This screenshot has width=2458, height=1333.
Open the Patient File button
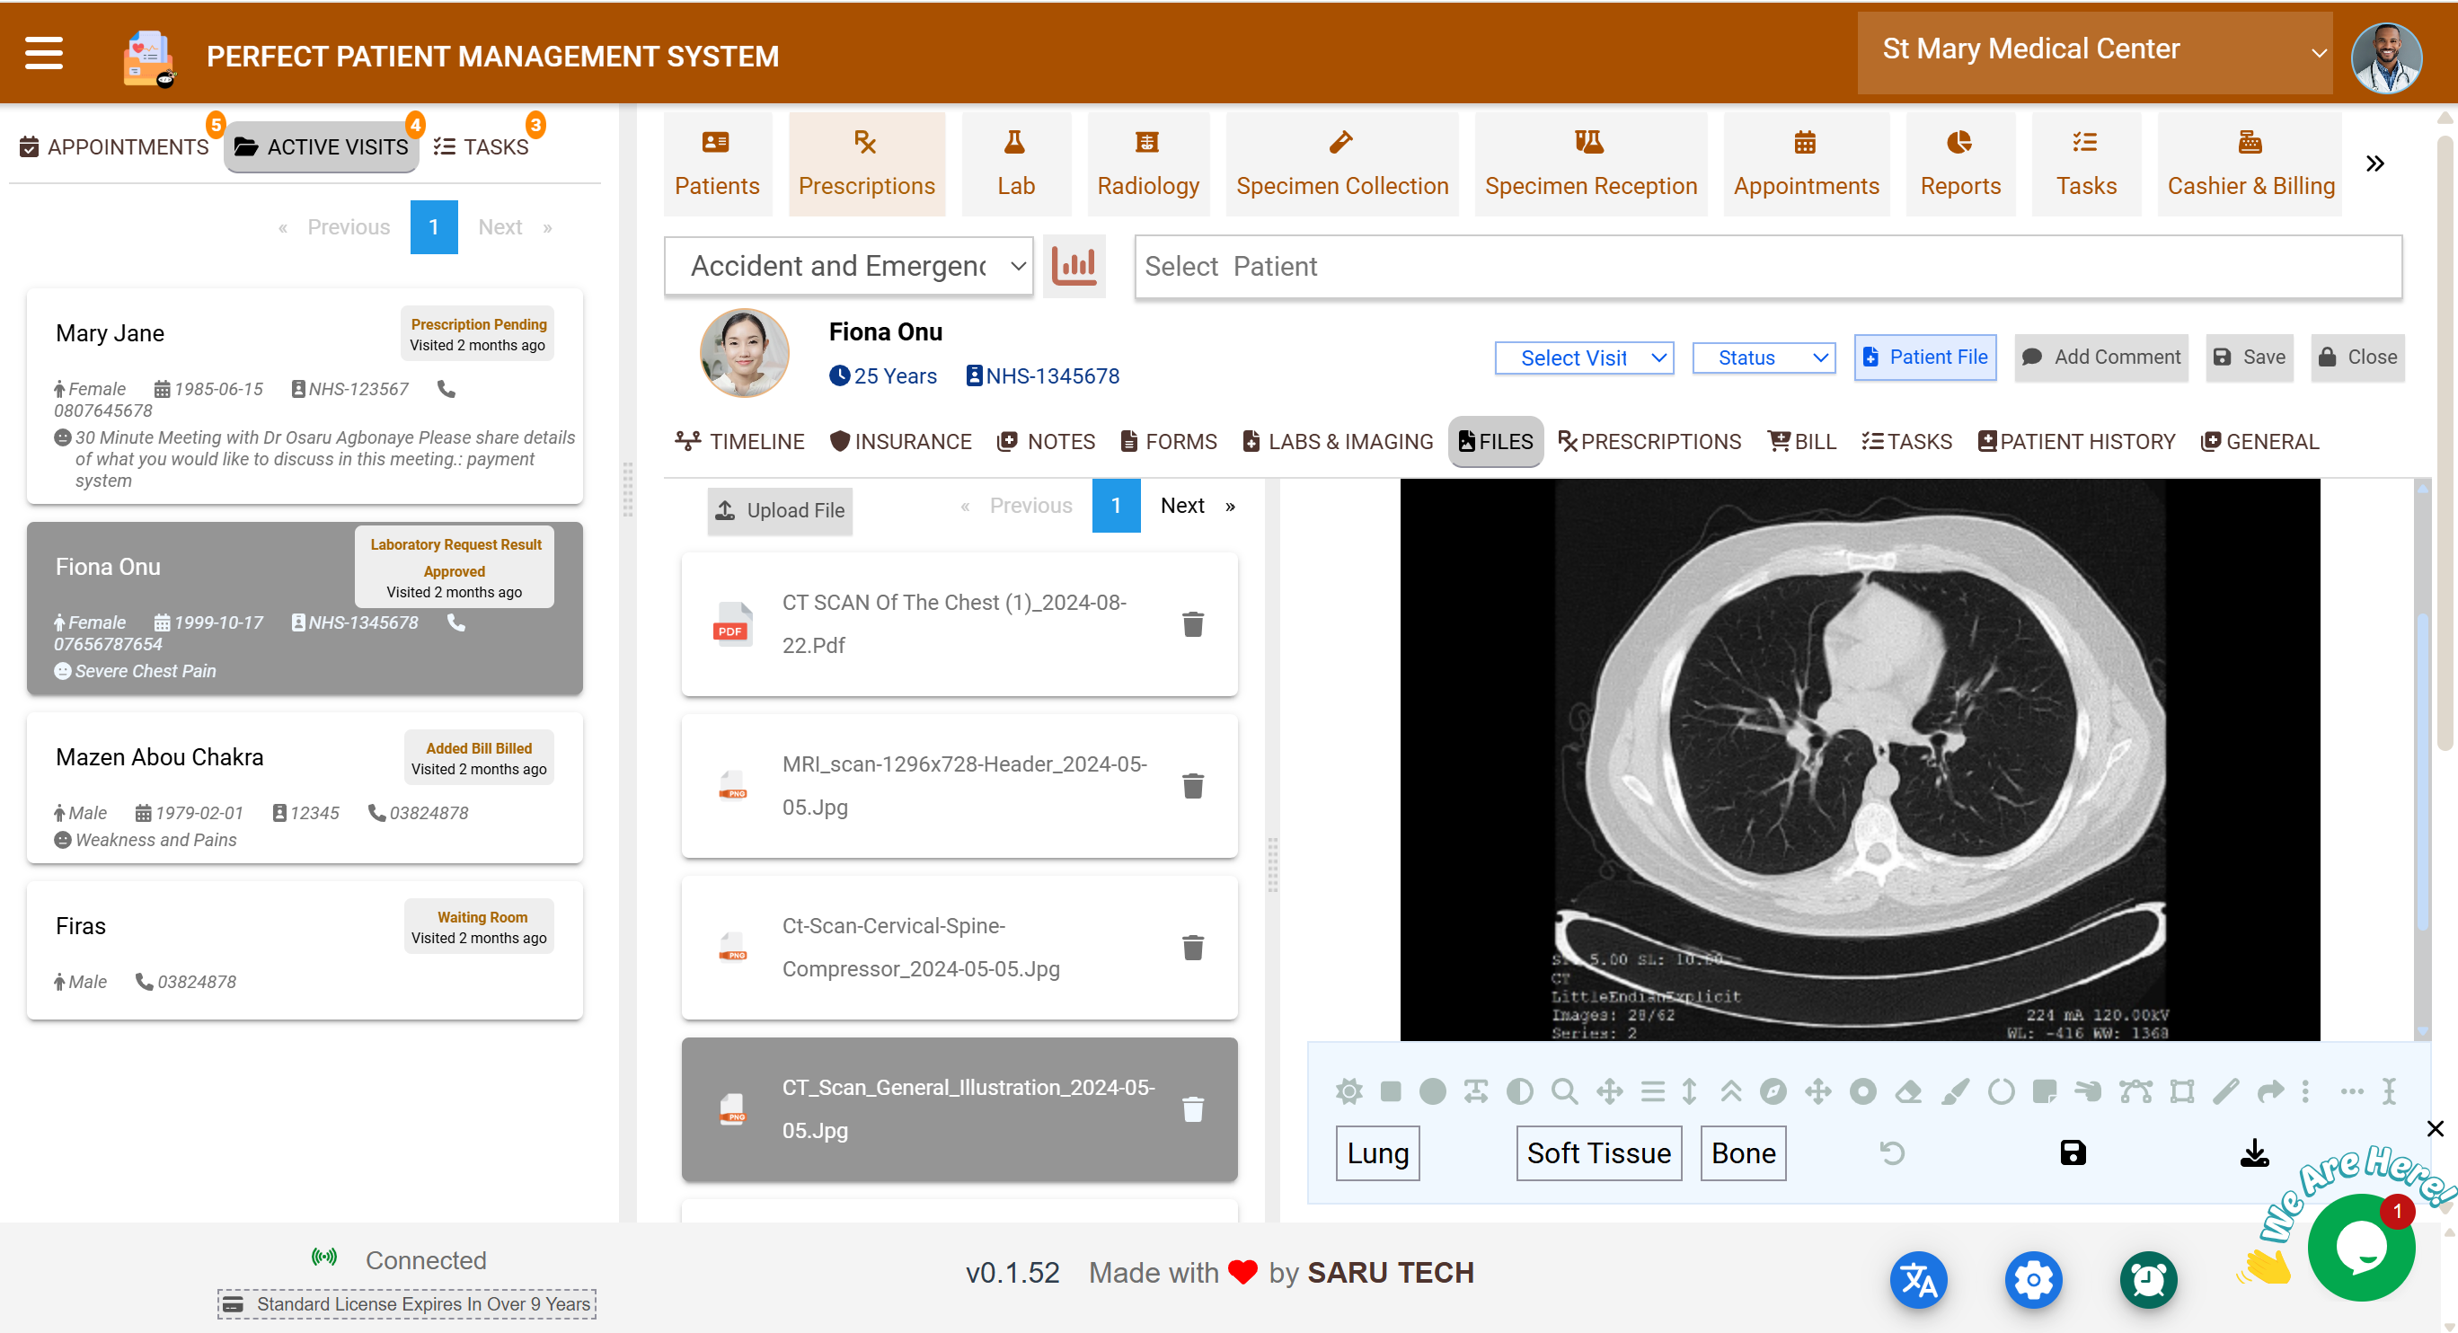[1924, 357]
